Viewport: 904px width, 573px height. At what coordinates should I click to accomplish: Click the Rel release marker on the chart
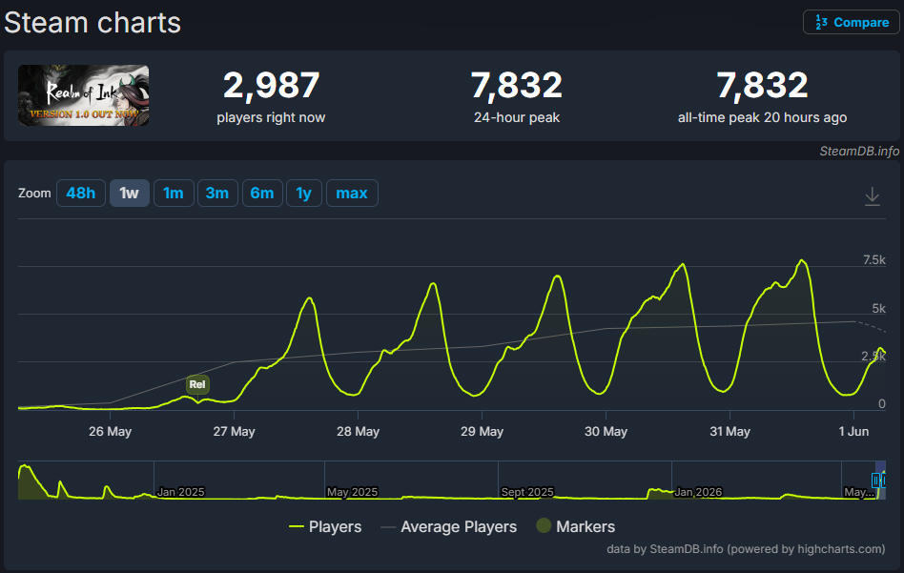pos(197,384)
